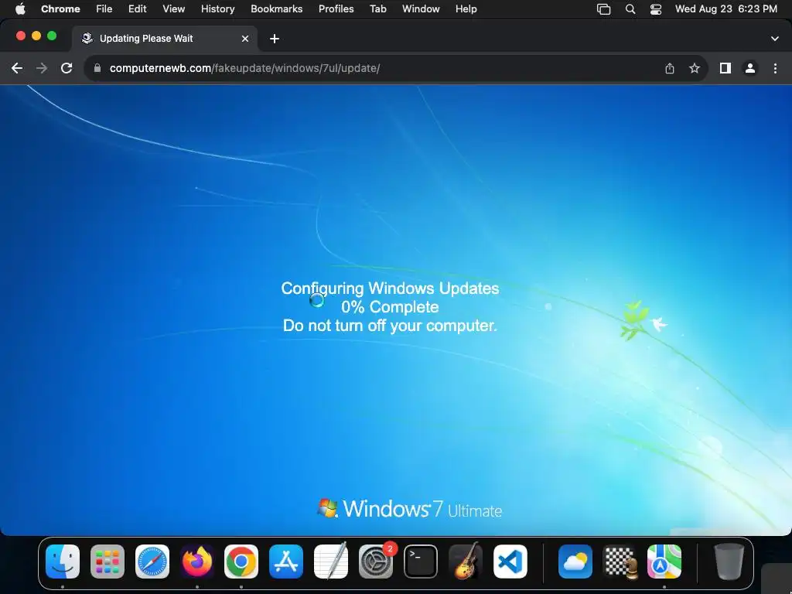This screenshot has width=792, height=594.
Task: Open Maps from the Dock
Action: tap(664, 562)
